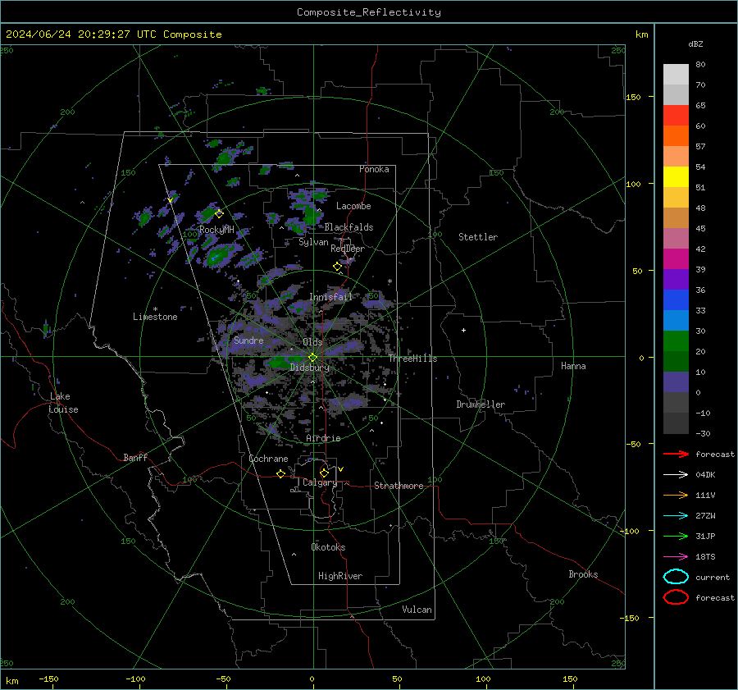Click the yellow radar-center diamond at Didsbury
Image resolution: width=738 pixels, height=690 pixels.
click(312, 358)
